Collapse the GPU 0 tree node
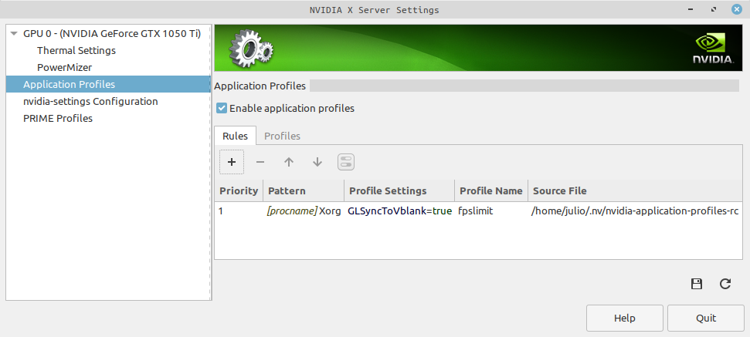This screenshot has width=750, height=337. pyautogui.click(x=14, y=33)
